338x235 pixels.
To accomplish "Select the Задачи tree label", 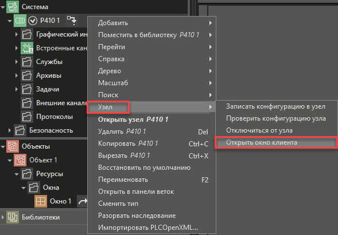I will [x=48, y=89].
